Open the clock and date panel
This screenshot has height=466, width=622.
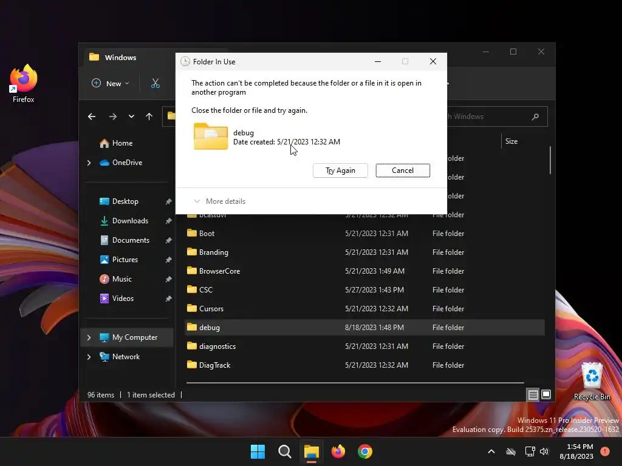click(576, 451)
